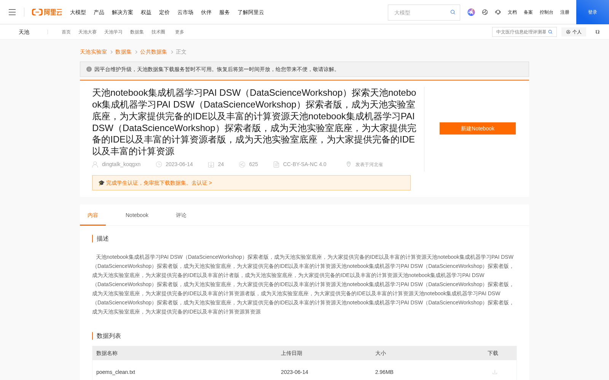
Task: Click graduation cap icon in student banner
Action: [101, 183]
